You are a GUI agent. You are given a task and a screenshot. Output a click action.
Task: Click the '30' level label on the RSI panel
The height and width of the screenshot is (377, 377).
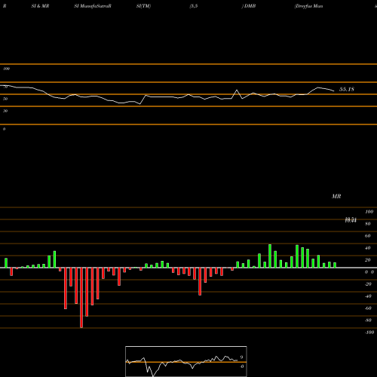tap(5, 111)
